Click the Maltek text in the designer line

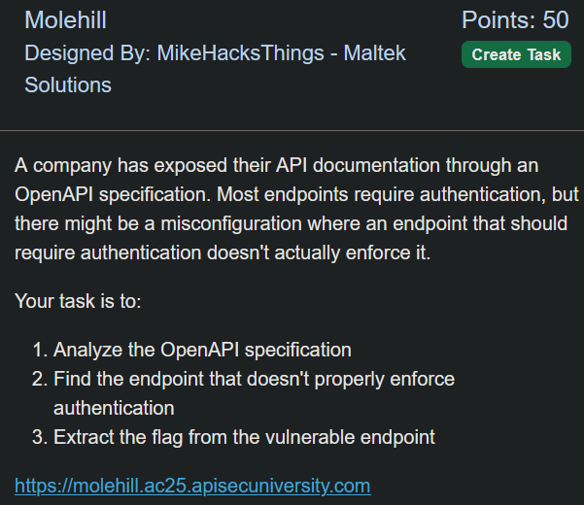click(x=374, y=52)
